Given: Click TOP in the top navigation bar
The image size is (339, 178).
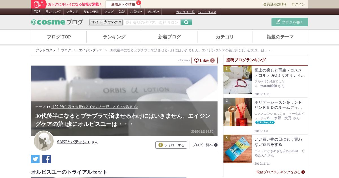Looking at the screenshot, I should tap(37, 12).
